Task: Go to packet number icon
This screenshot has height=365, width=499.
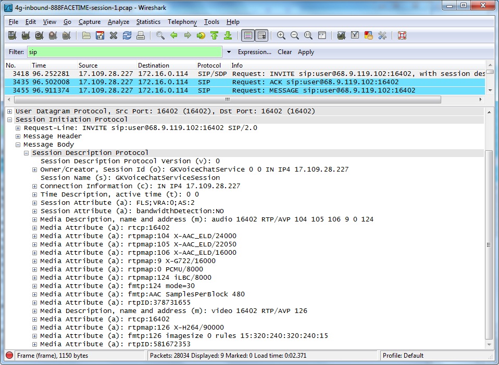Action: pyautogui.click(x=201, y=35)
